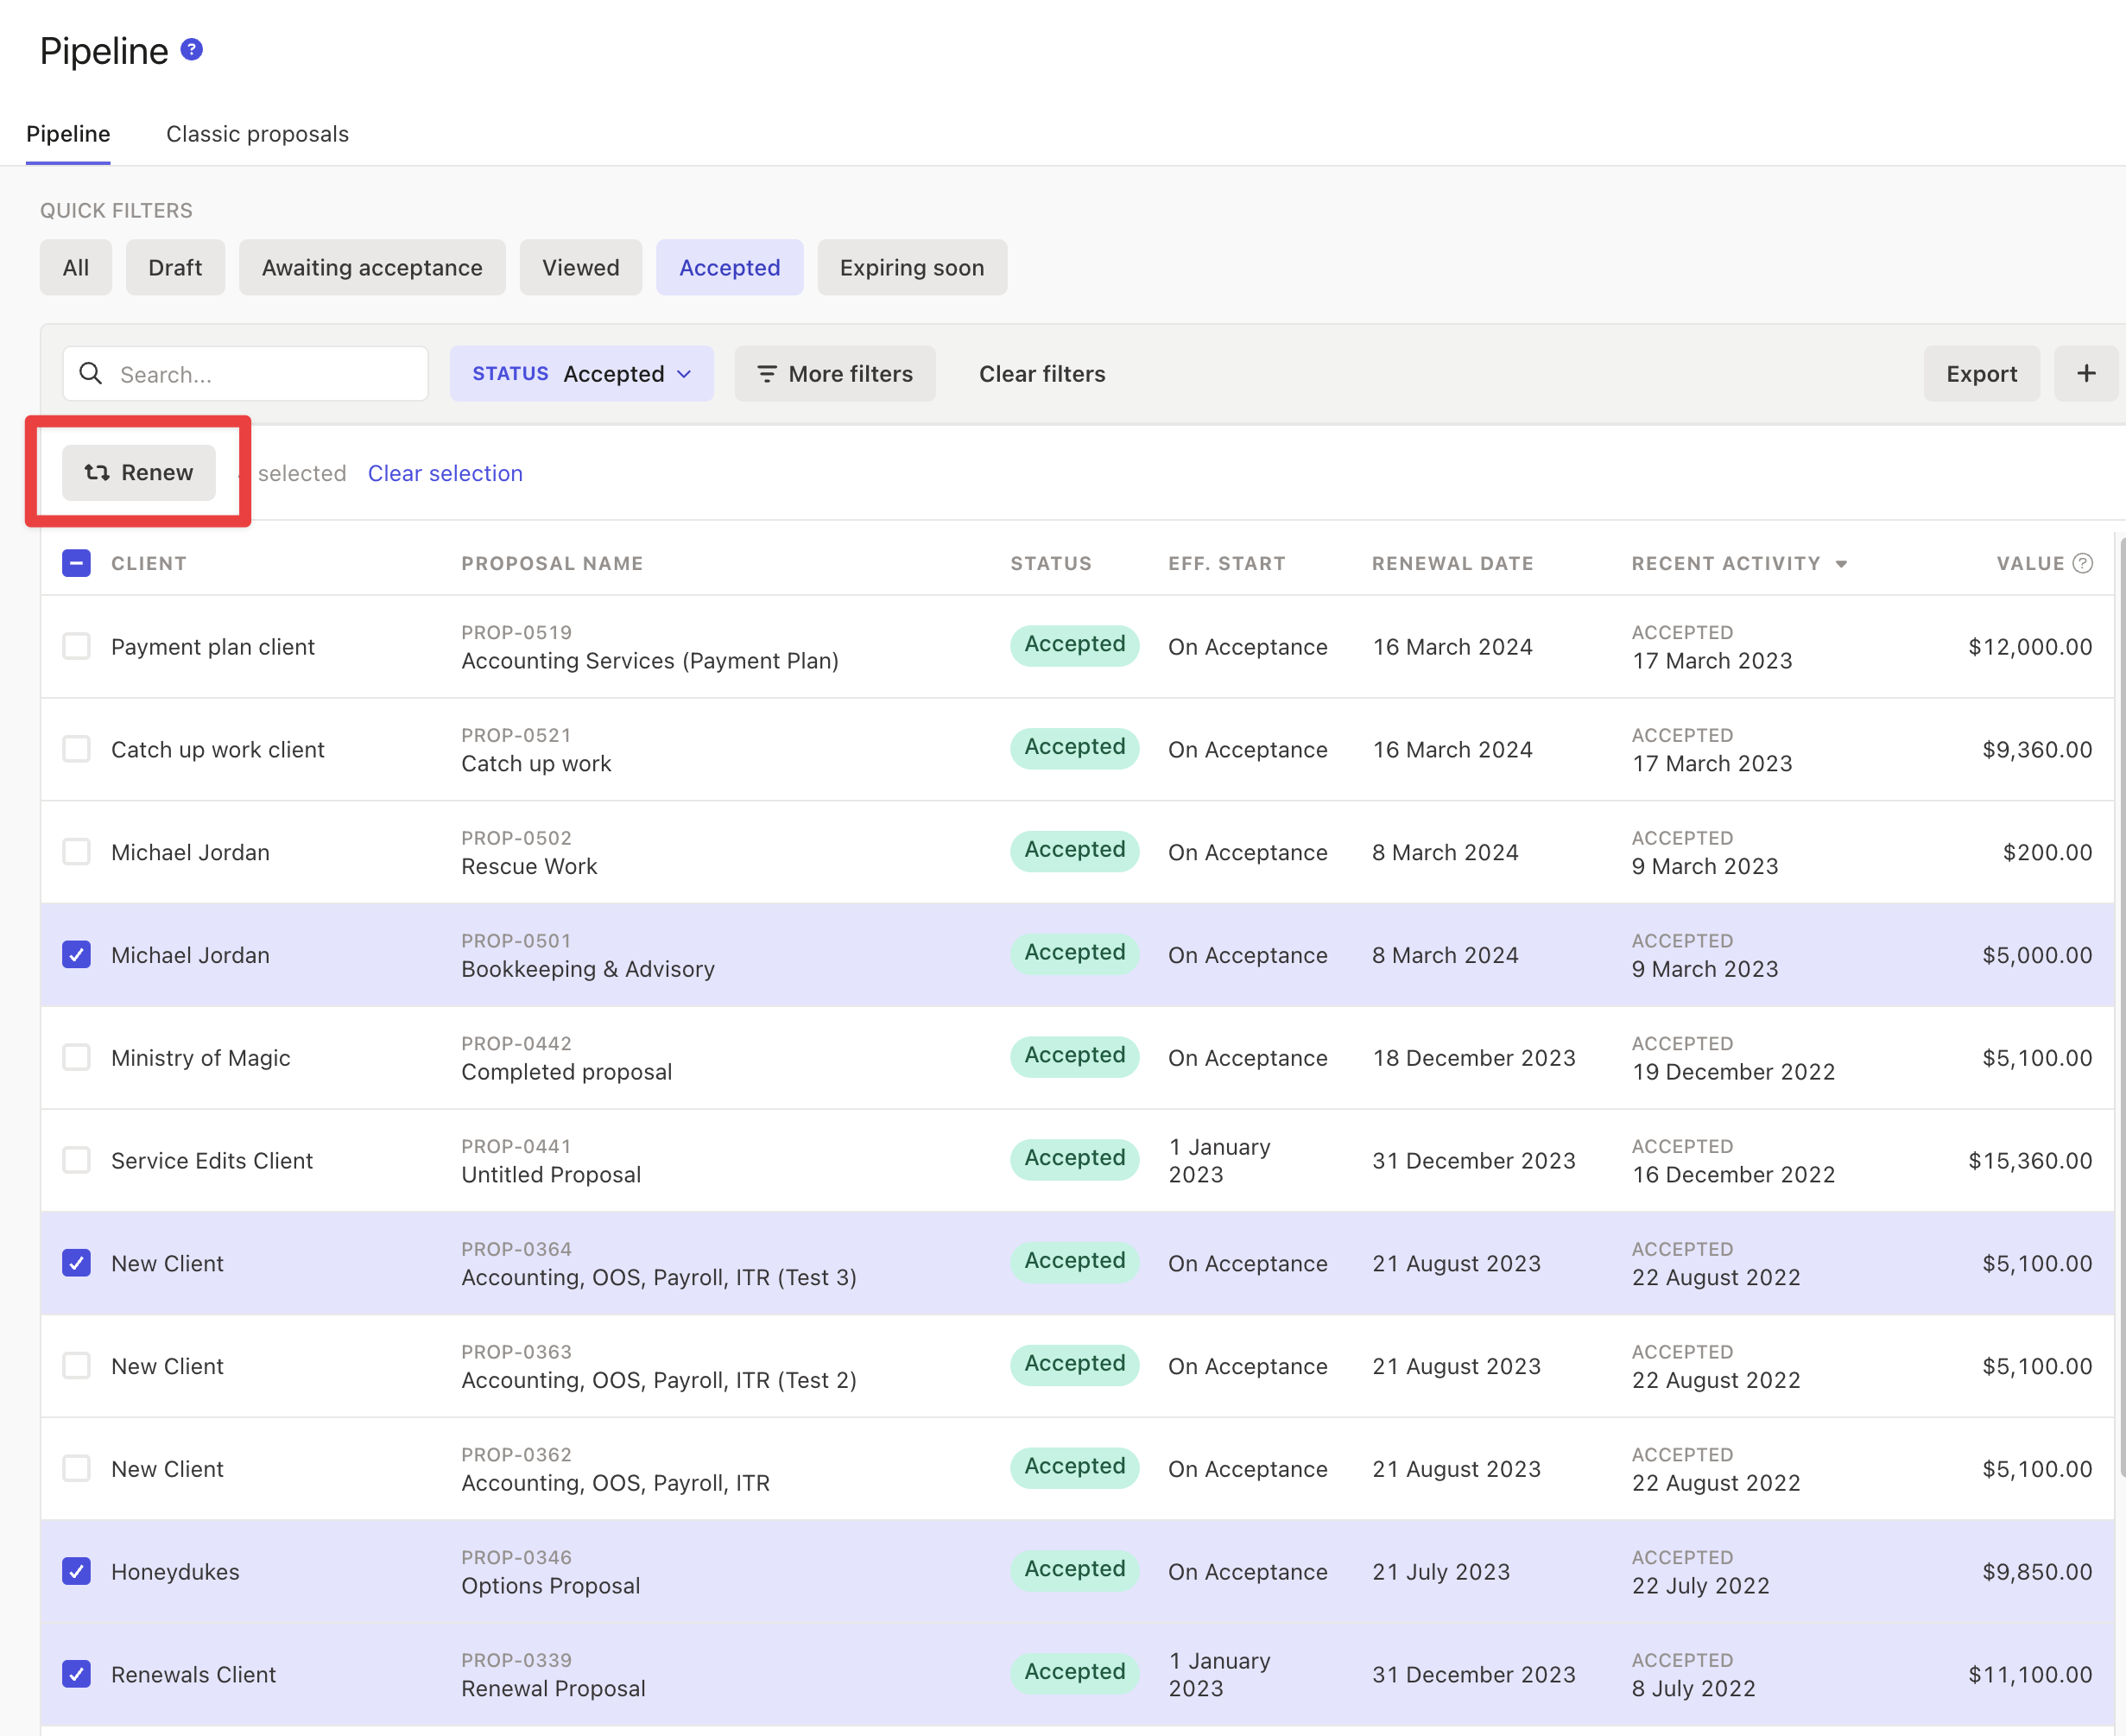
Task: Open the Status Accepted dropdown
Action: tap(581, 373)
